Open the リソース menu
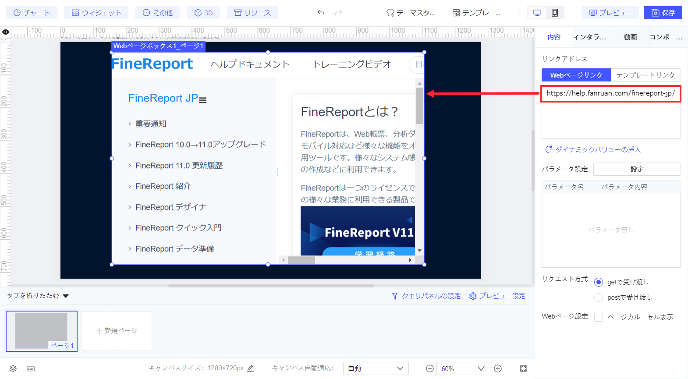The image size is (688, 379). 252,13
